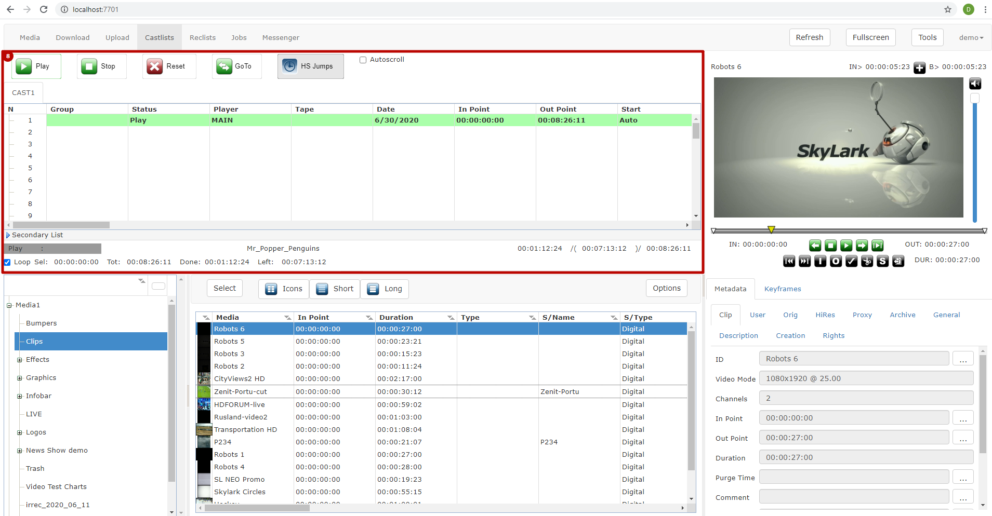
Task: Step backward with the green left arrow
Action: (815, 245)
